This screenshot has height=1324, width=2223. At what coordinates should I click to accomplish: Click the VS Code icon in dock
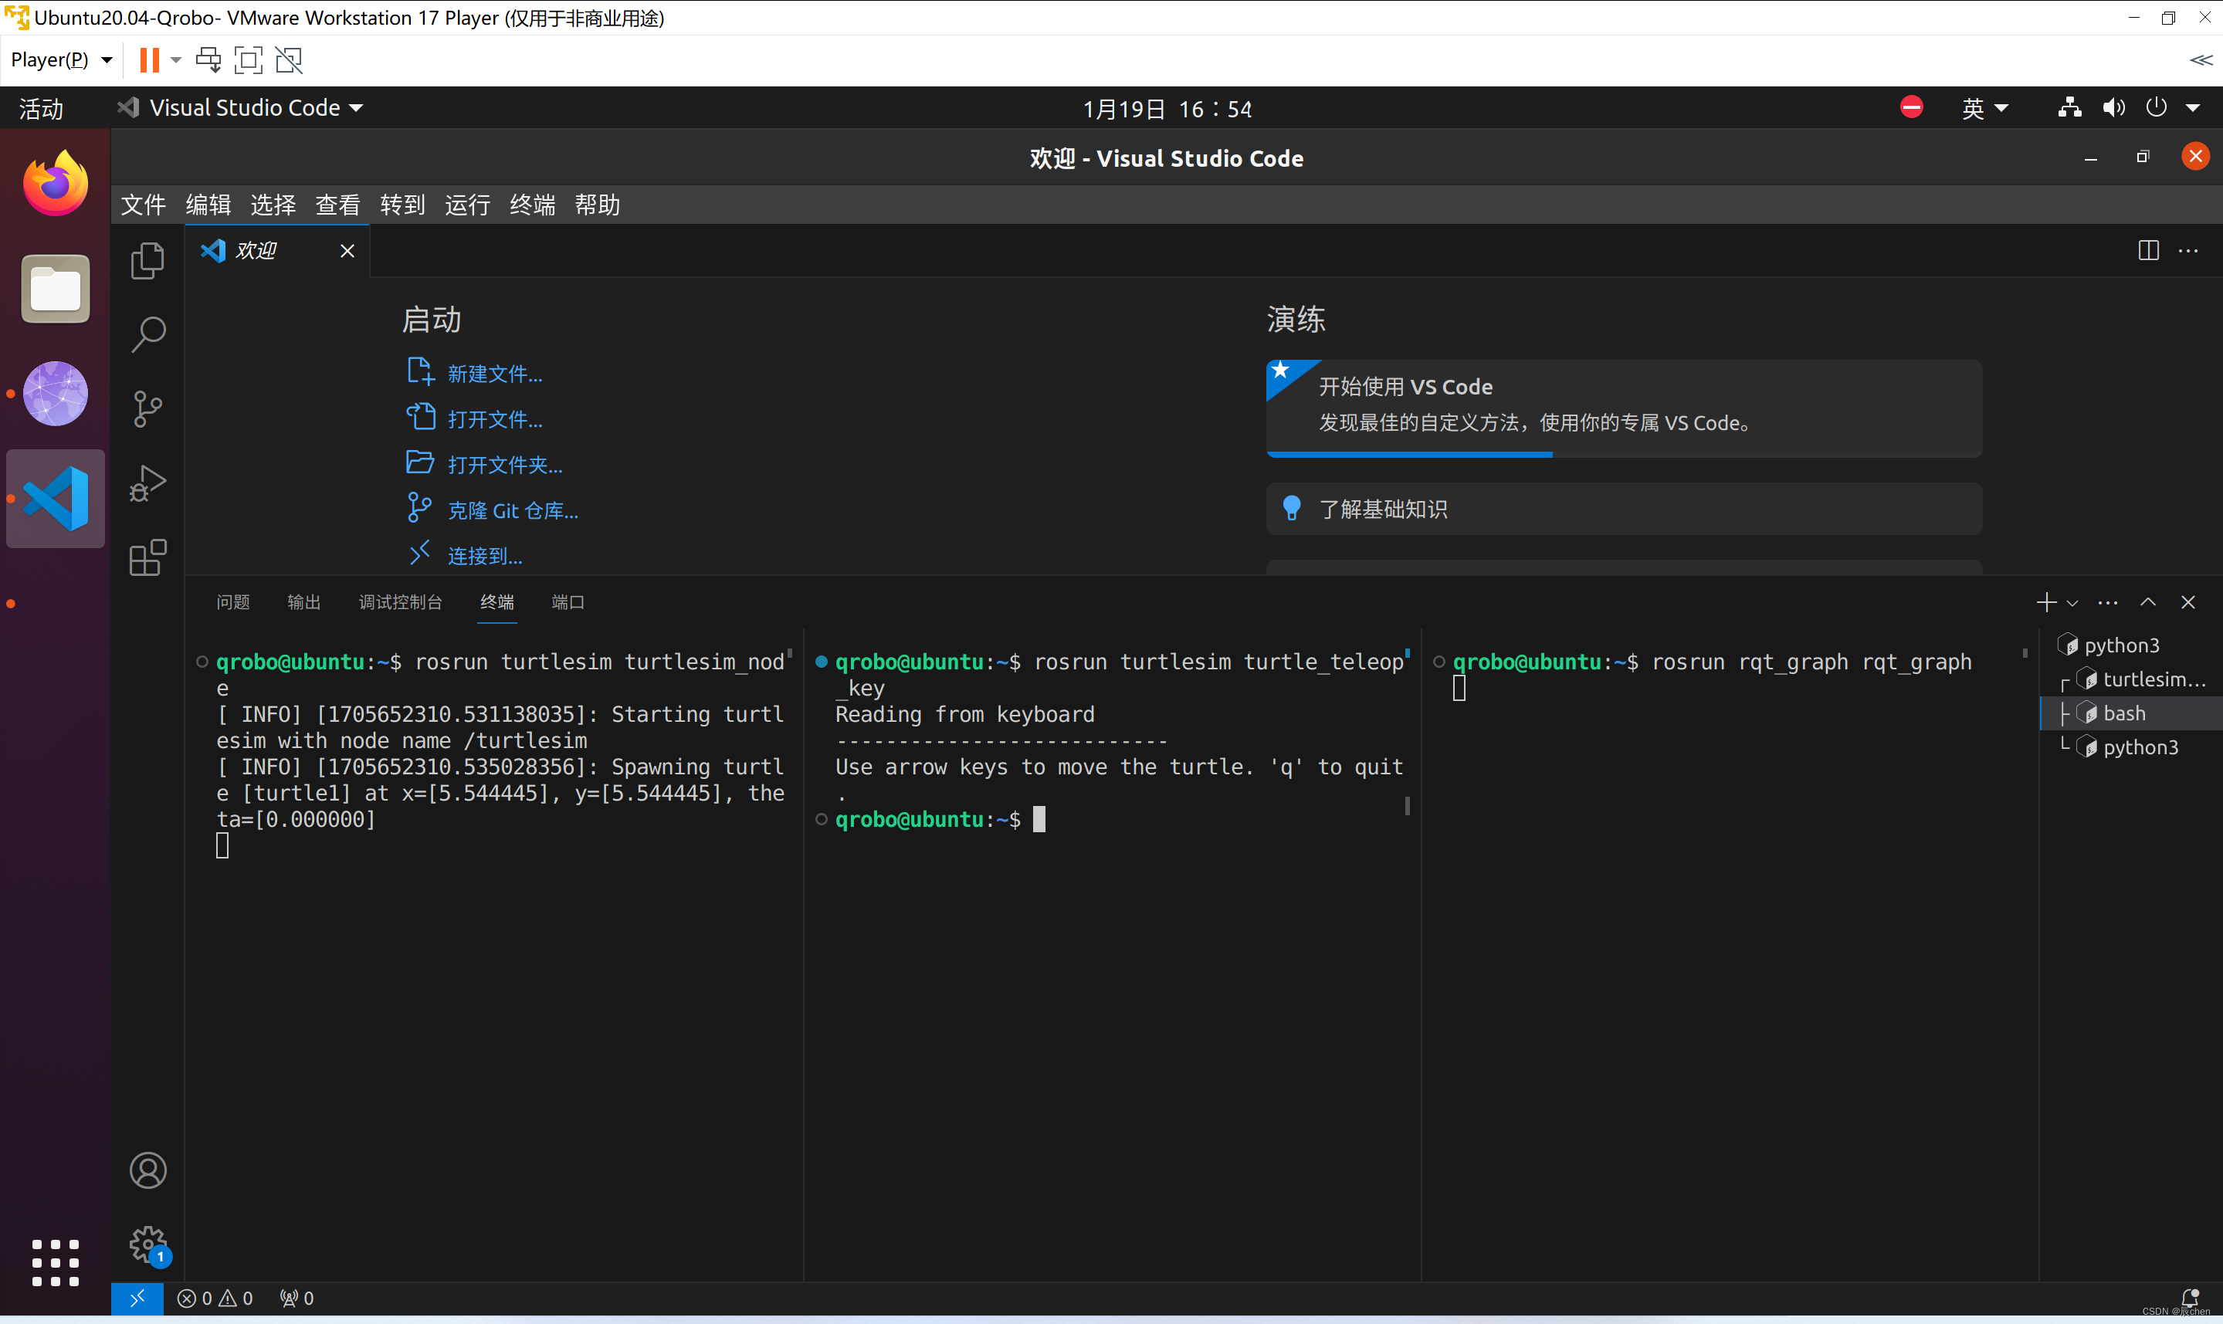pos(56,499)
